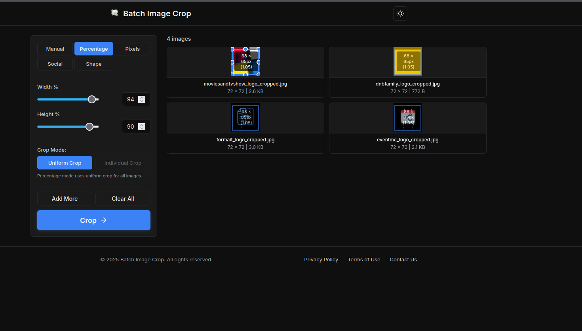Open the Social crop tab
Image resolution: width=582 pixels, height=331 pixels.
click(x=55, y=64)
